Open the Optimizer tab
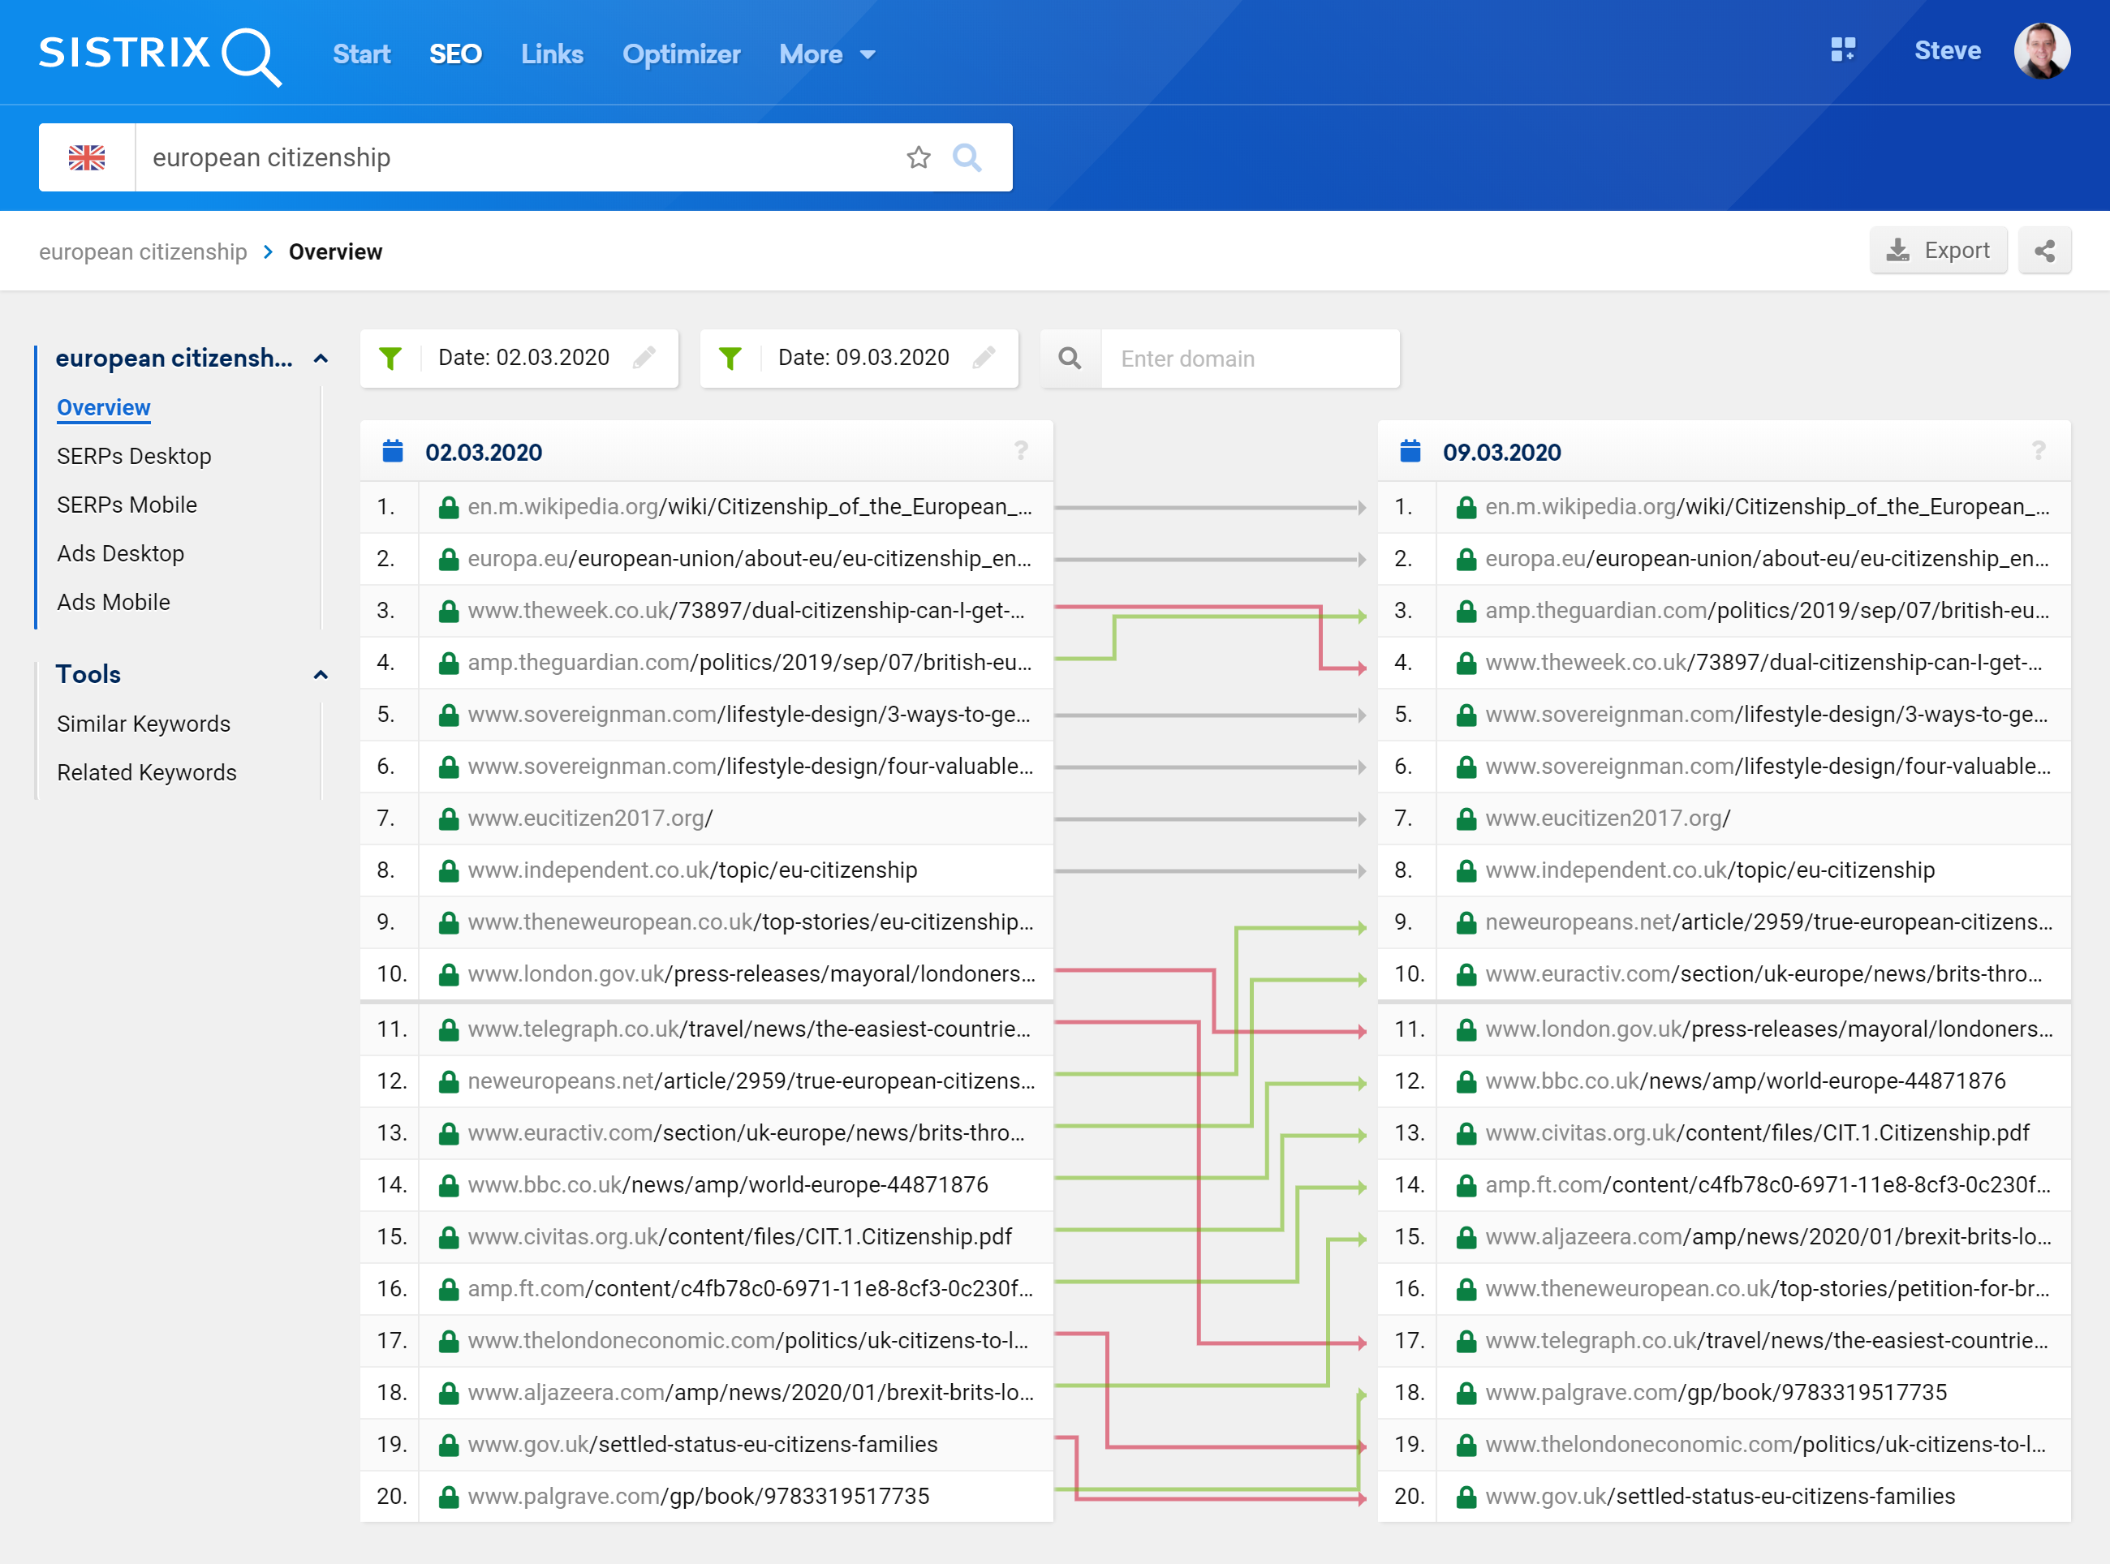 (681, 55)
